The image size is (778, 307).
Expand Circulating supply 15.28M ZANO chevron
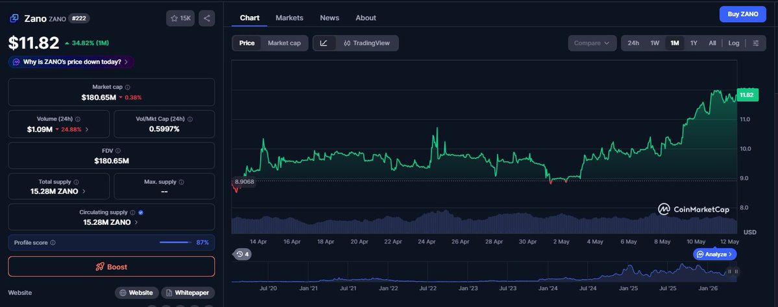136,222
